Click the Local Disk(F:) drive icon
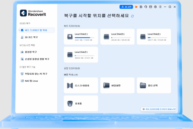Viewport: 193px width, 129px height. click(x=70, y=55)
